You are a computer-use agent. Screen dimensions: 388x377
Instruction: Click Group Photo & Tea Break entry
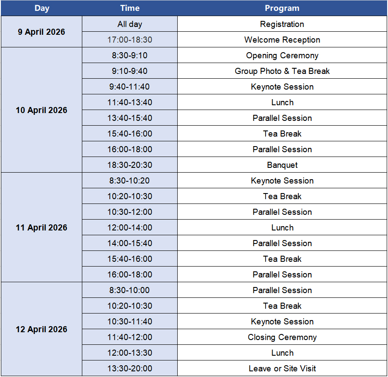click(x=282, y=71)
